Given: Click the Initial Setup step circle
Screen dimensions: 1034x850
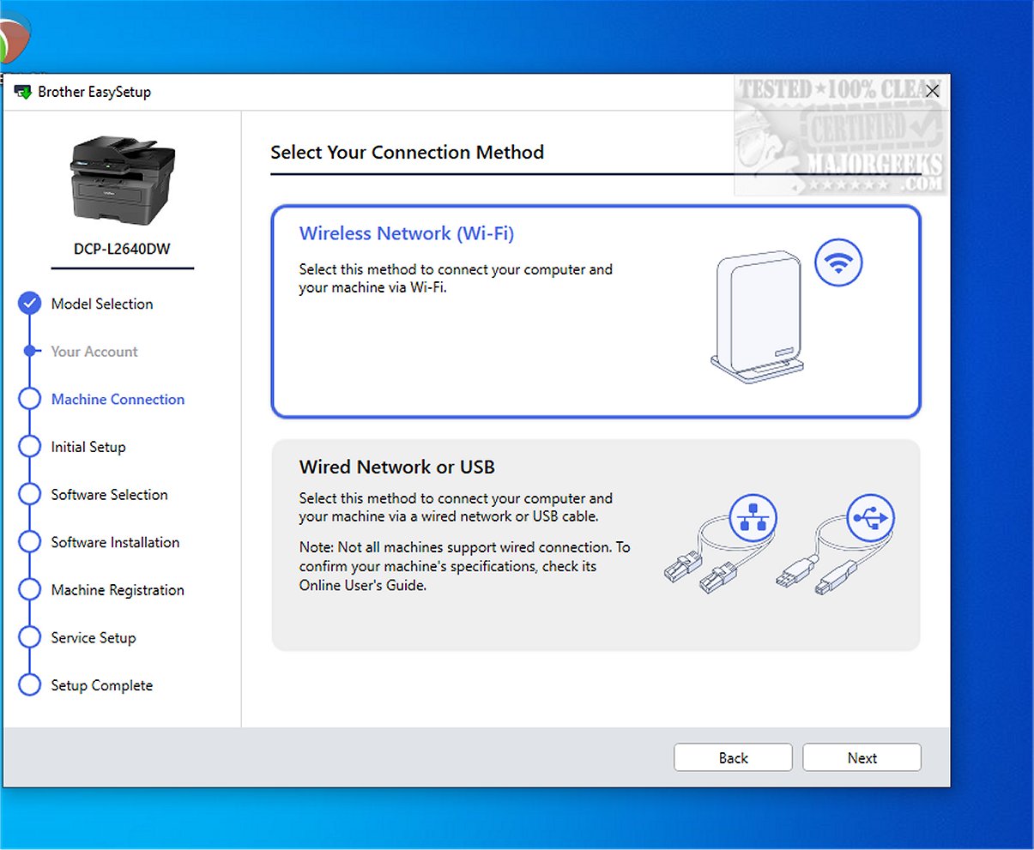Looking at the screenshot, I should tap(30, 447).
